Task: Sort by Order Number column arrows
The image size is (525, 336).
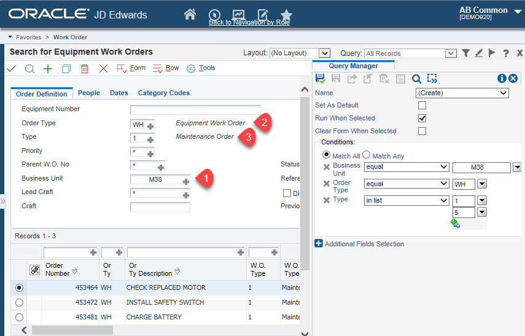Action: [x=75, y=271]
